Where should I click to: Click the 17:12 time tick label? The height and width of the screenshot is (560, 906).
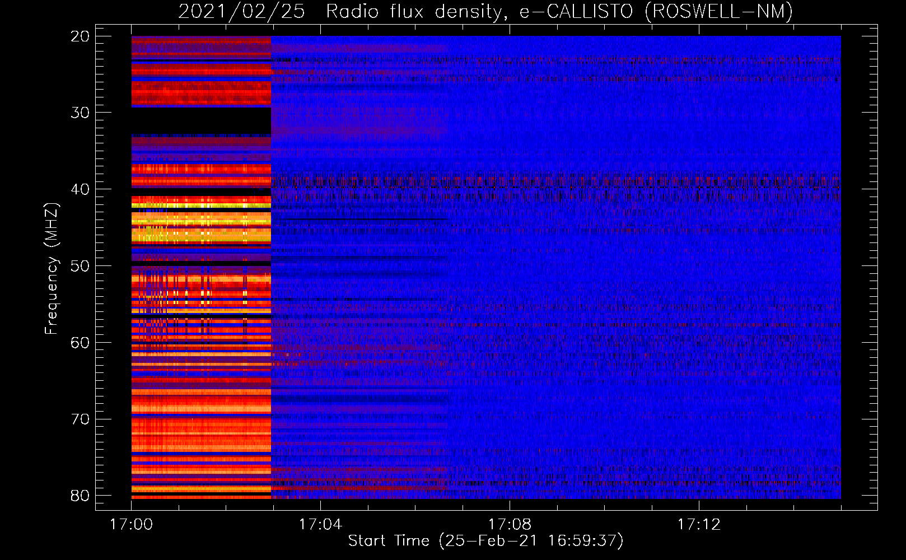(699, 525)
